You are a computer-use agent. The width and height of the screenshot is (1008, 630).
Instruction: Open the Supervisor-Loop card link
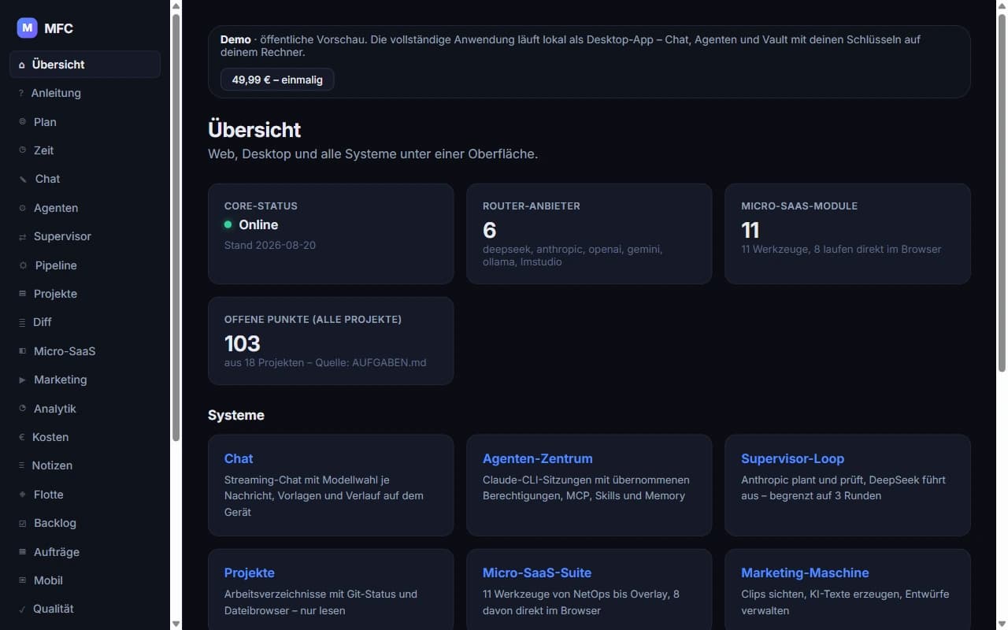(x=792, y=458)
